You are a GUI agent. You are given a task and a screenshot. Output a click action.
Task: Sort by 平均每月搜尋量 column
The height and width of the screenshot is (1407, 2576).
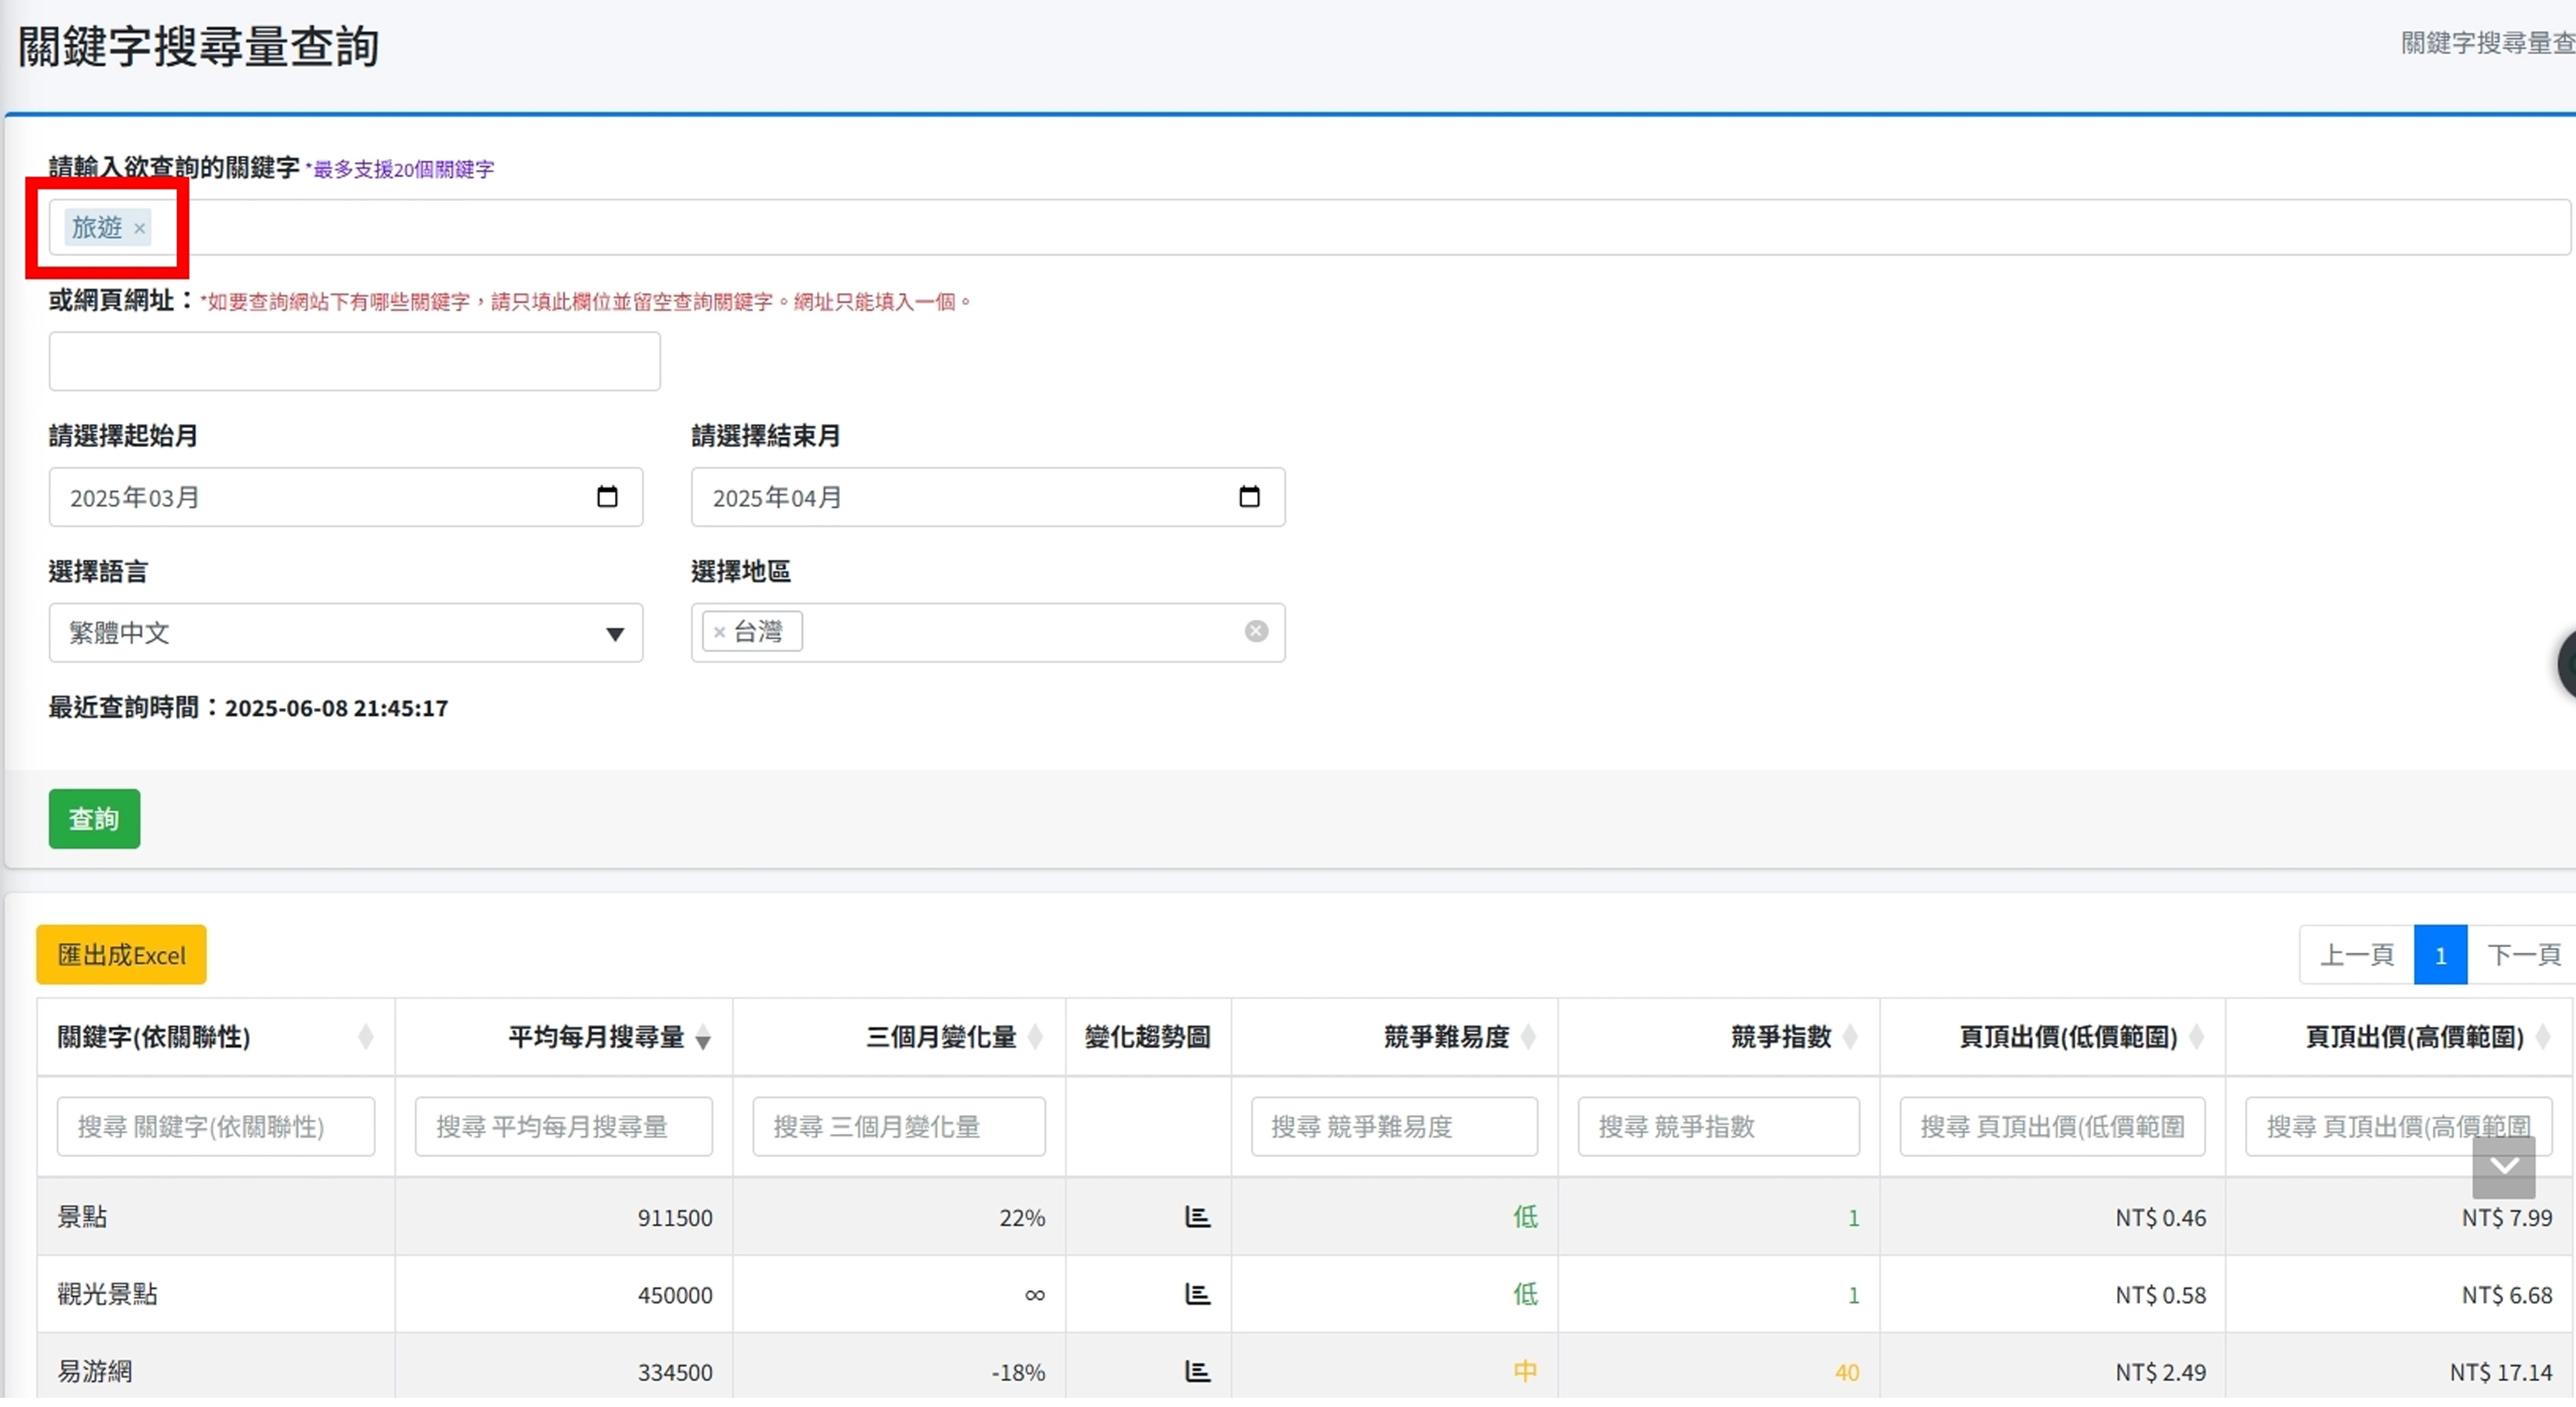(x=563, y=1037)
